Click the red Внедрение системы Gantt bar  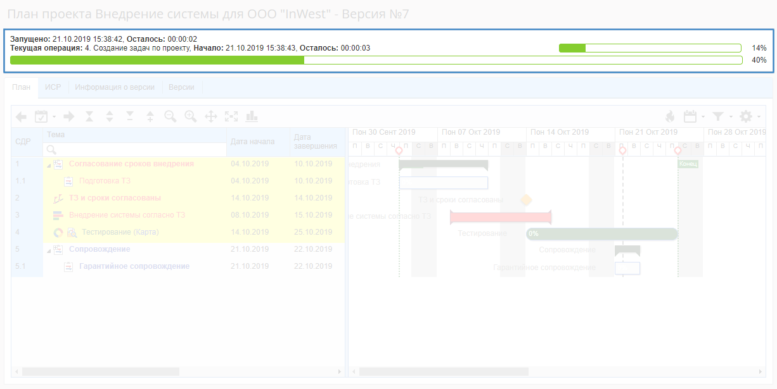pyautogui.click(x=501, y=217)
